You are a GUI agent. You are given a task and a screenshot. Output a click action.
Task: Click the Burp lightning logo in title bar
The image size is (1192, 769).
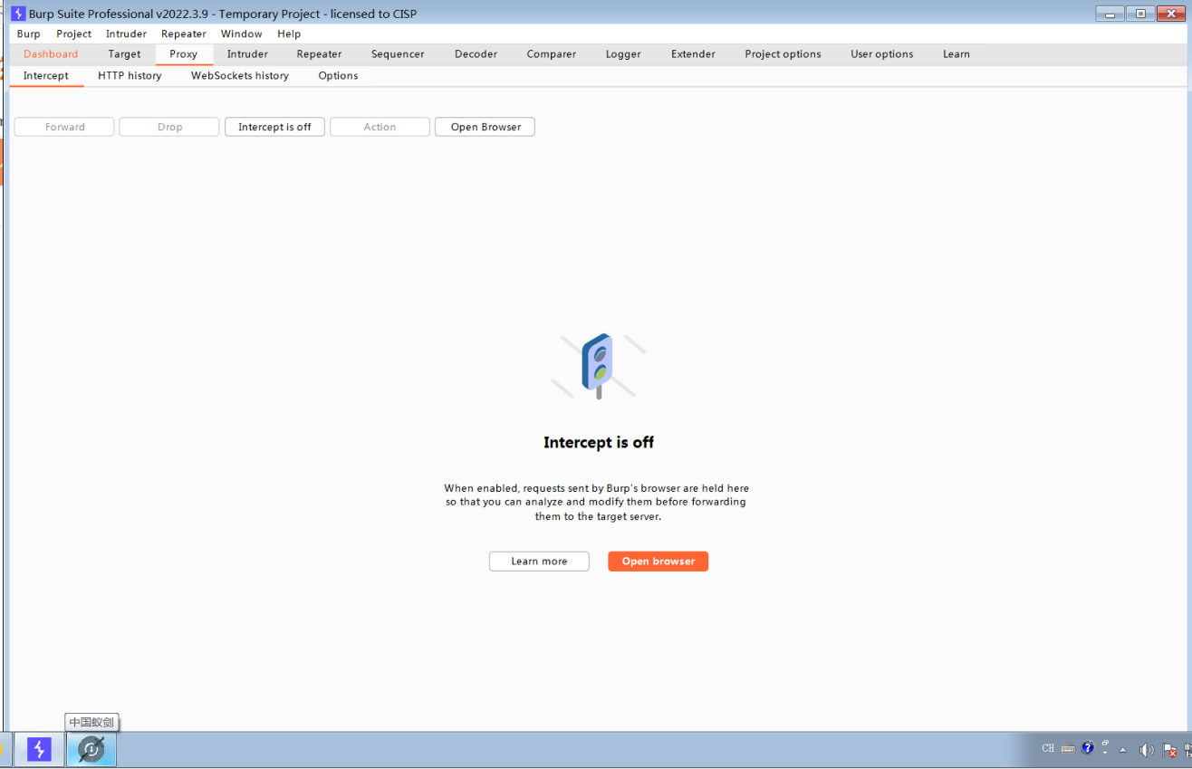point(17,14)
